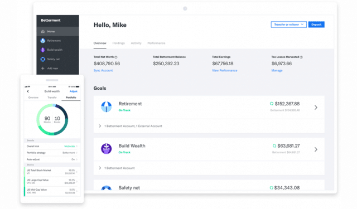Click the $6,973.66 tax losses value
This screenshot has height=209, width=357.
click(281, 64)
